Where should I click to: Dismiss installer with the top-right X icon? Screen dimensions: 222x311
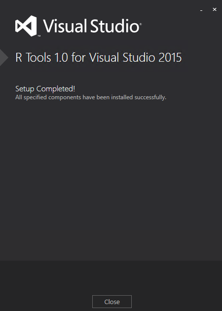click(x=215, y=9)
